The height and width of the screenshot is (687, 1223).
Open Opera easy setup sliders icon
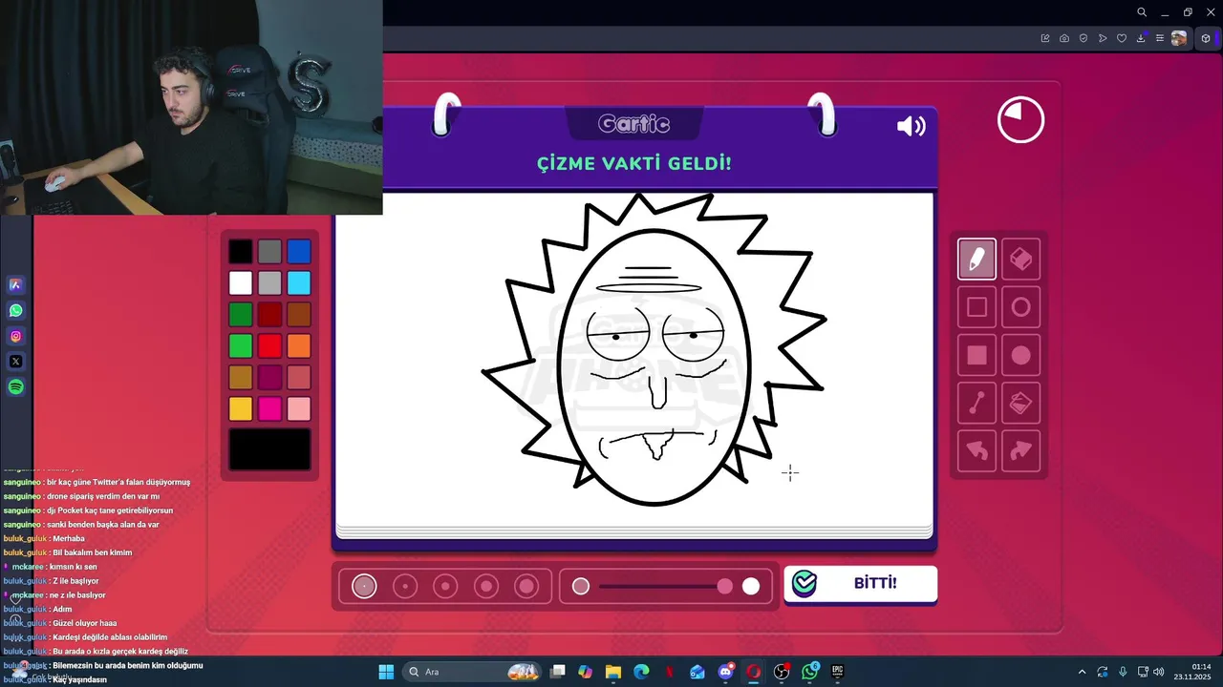(1160, 38)
